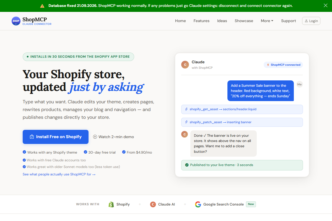Viewport: 332px width, 221px height.
Task: Dismiss the green announcement banner with X
Action: (326, 6)
